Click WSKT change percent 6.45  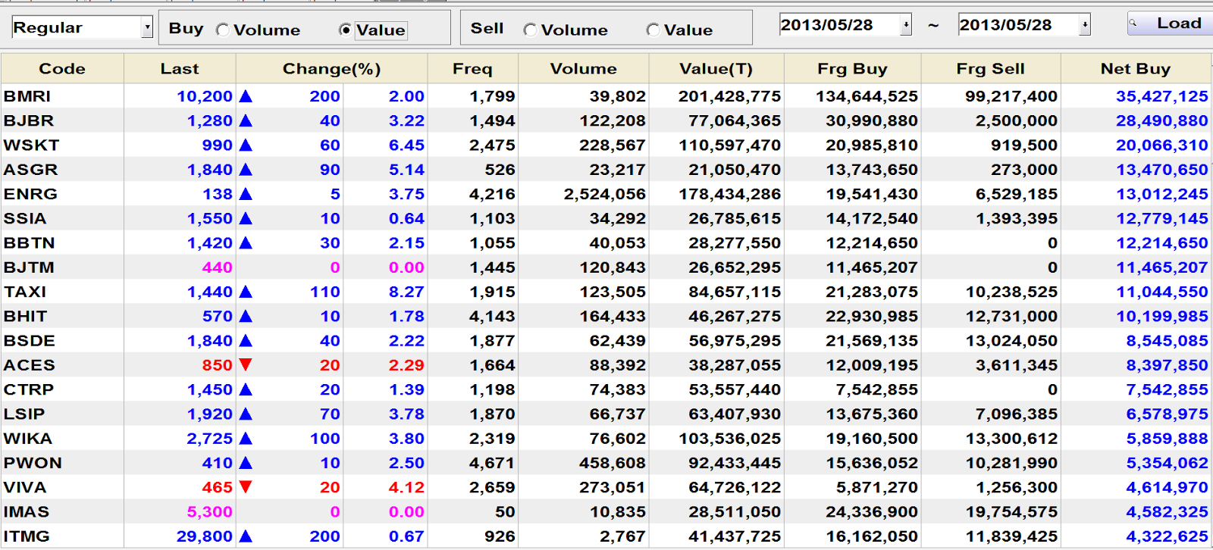click(x=406, y=145)
